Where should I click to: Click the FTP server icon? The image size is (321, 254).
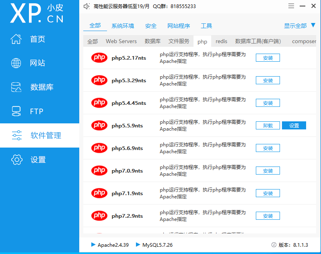pos(16,111)
